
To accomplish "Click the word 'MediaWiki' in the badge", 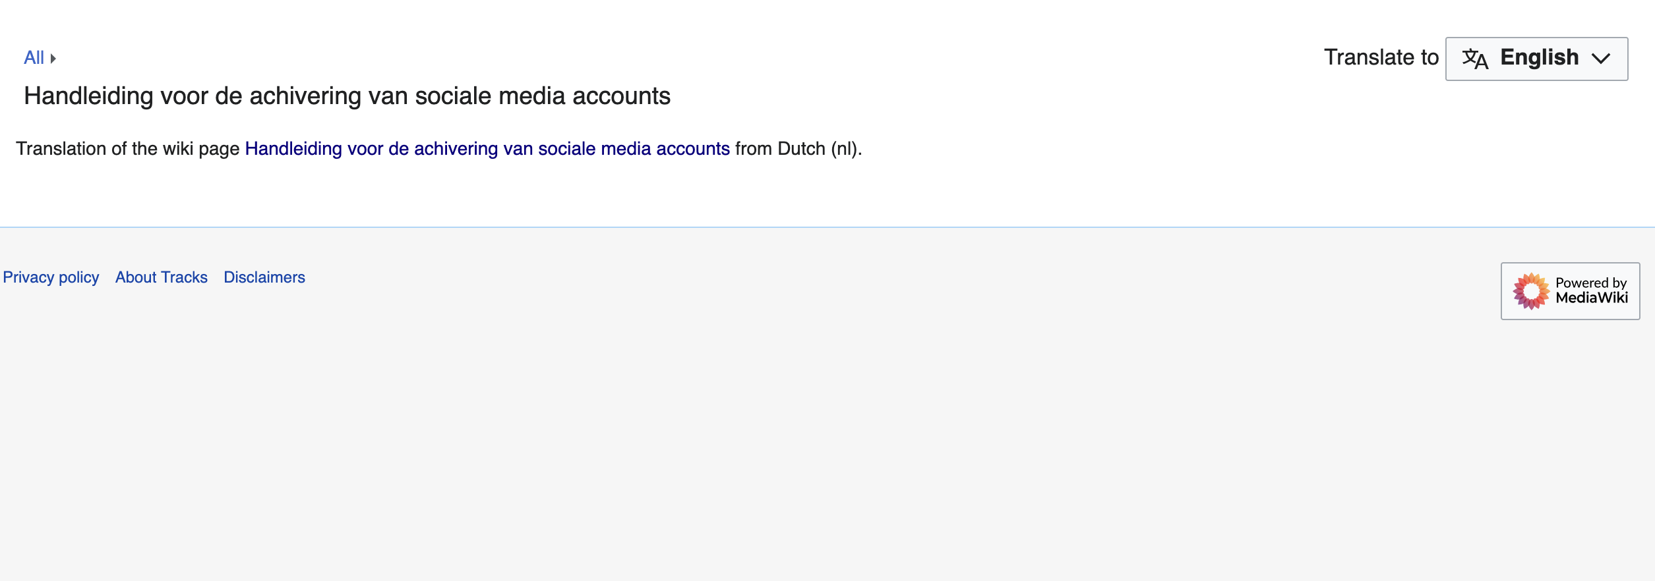I will click(x=1592, y=298).
